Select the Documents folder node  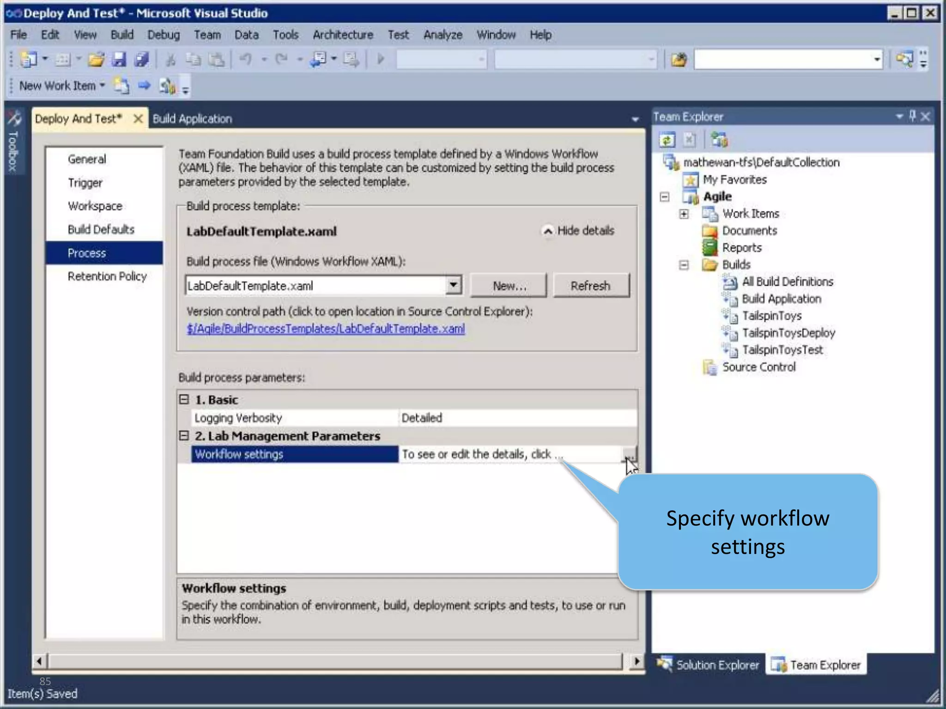point(750,231)
